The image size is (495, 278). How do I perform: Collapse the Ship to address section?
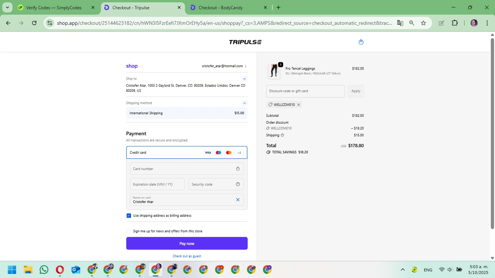point(245,79)
